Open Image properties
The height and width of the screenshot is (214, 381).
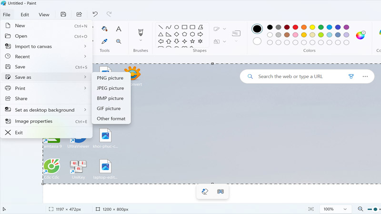[x=46, y=121]
